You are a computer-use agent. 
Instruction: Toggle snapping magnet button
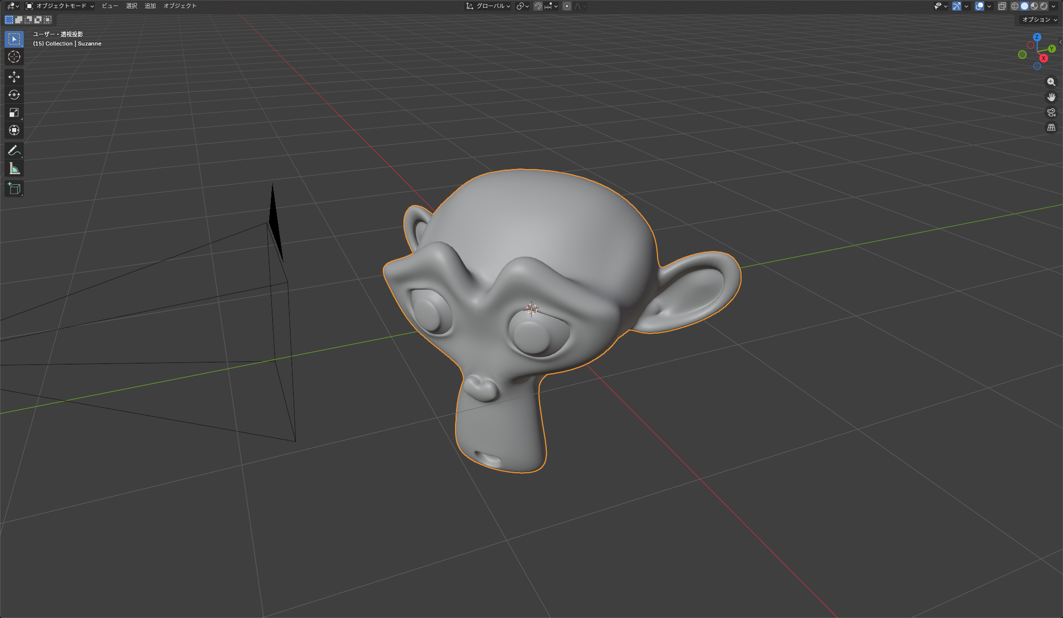(538, 6)
